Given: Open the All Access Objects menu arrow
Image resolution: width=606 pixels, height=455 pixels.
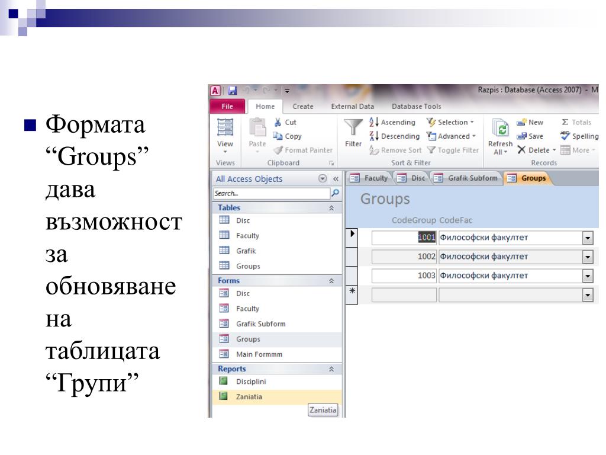Looking at the screenshot, I should click(x=323, y=178).
